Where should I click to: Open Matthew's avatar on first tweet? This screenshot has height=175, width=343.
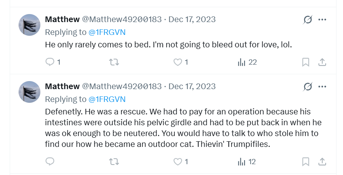coord(29,25)
